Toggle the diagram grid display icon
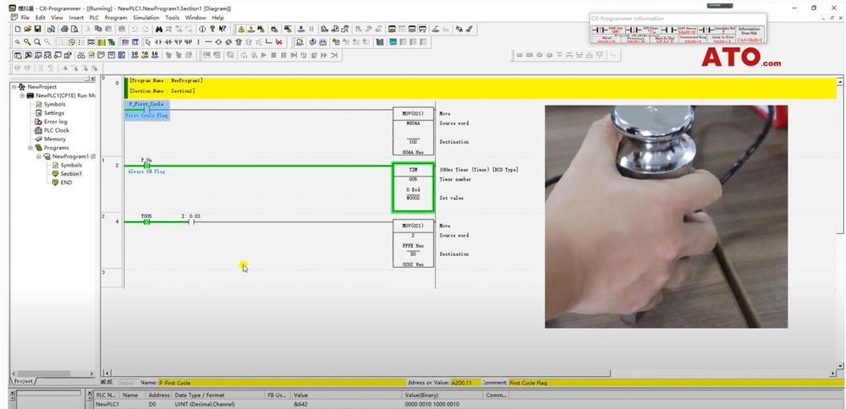This screenshot has height=409, width=846. point(62,42)
